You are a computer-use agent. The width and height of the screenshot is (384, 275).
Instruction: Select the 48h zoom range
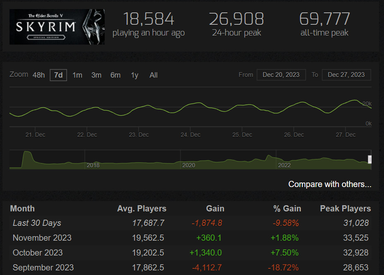point(39,75)
